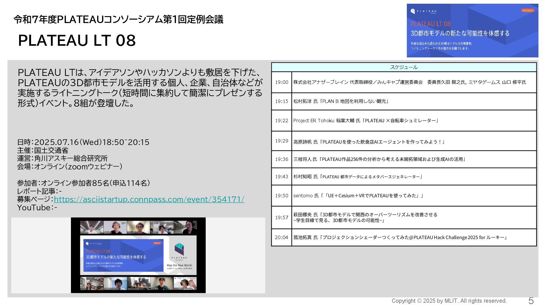Screen dimensions: 547x307
Task: Select the 19:29 飲食店AIエージェント talk row
Action: tap(369, 142)
